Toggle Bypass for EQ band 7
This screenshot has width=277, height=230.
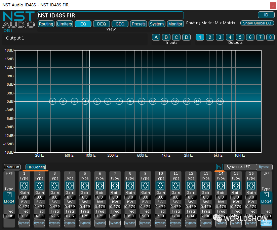coord(115,223)
